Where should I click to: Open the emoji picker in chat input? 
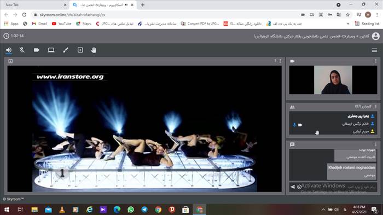(x=299, y=187)
